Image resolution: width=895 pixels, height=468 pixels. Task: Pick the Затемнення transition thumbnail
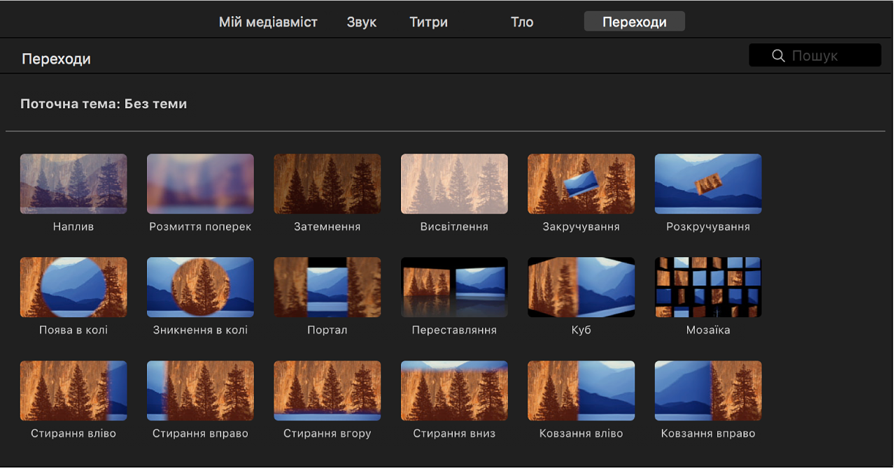point(327,184)
